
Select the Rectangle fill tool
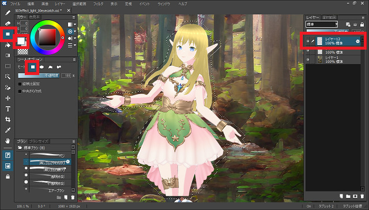7,34
